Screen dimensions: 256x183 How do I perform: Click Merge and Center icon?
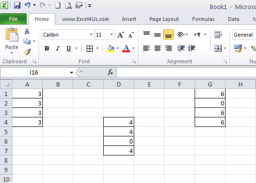point(218,48)
